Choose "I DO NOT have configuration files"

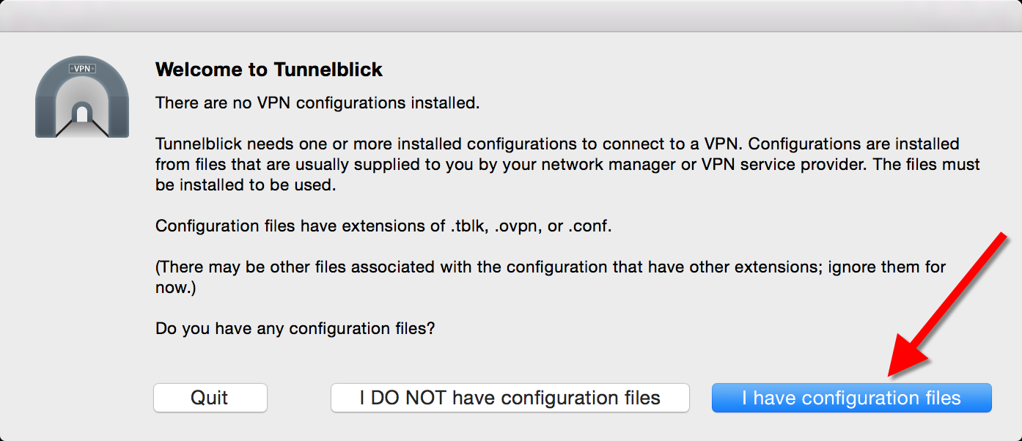coord(510,398)
